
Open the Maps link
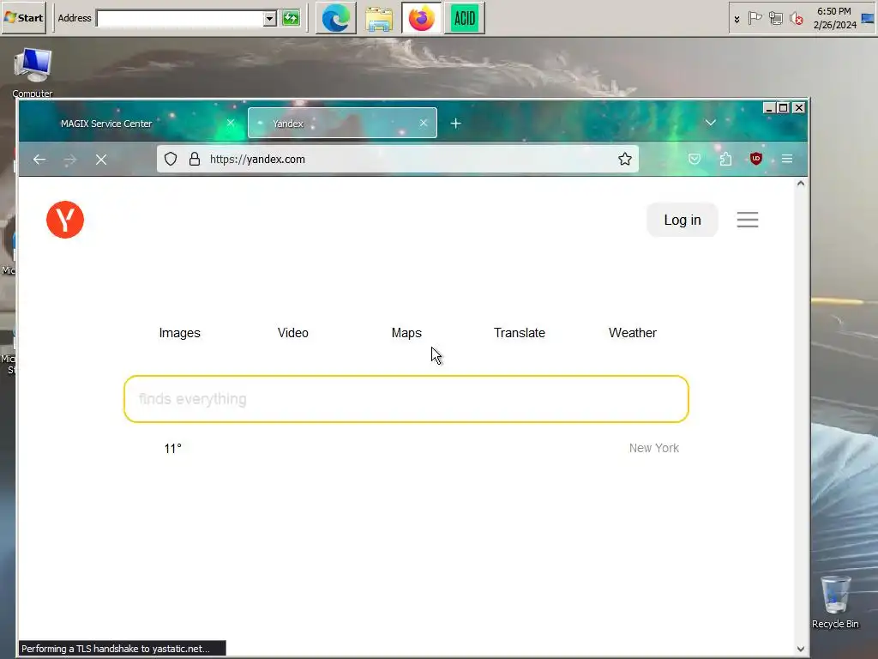406,333
